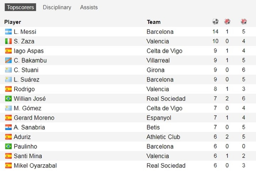Click the Paraguay flag beside A. Sanabria
This screenshot has height=175, width=256.
(x=8, y=127)
